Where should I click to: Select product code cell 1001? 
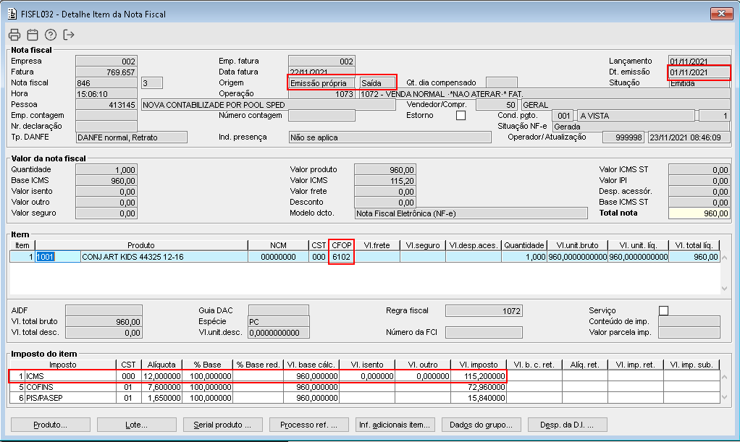pos(58,257)
